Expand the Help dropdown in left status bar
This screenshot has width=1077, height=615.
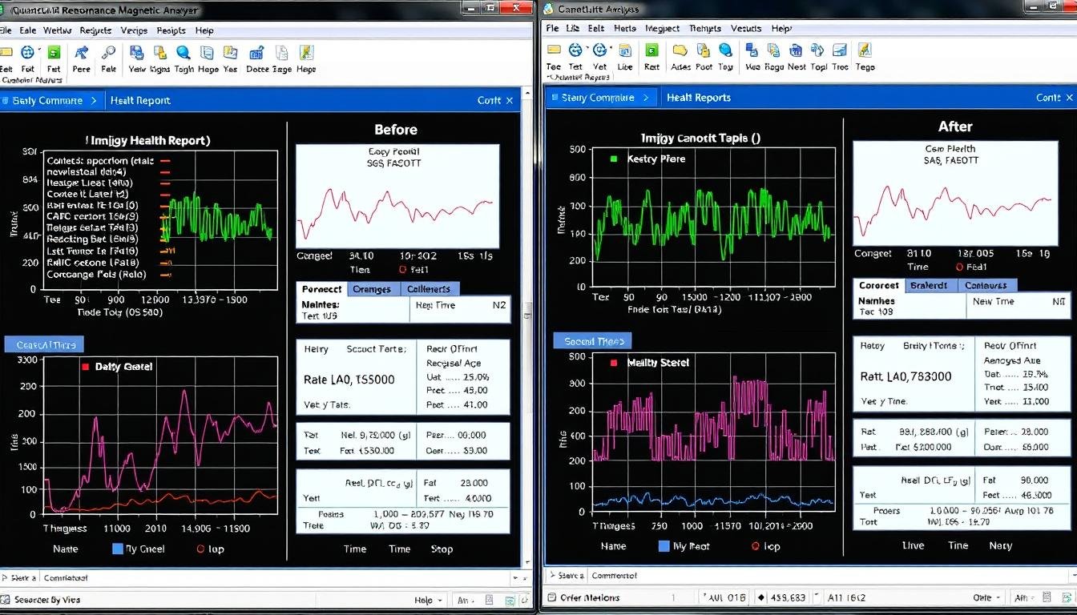[x=440, y=601]
